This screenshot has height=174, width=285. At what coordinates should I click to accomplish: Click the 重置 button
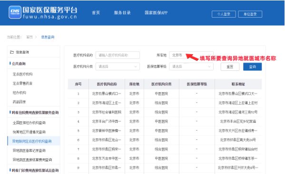[x=230, y=67]
